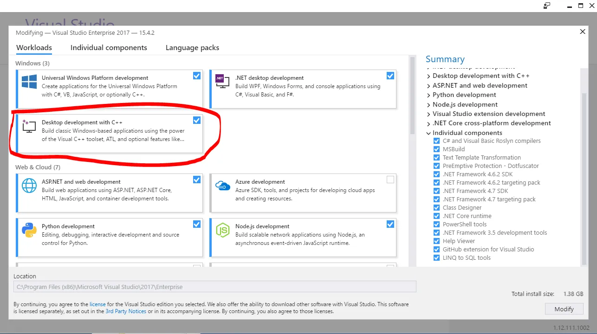Uncheck the Class Designer component checkbox

point(436,208)
